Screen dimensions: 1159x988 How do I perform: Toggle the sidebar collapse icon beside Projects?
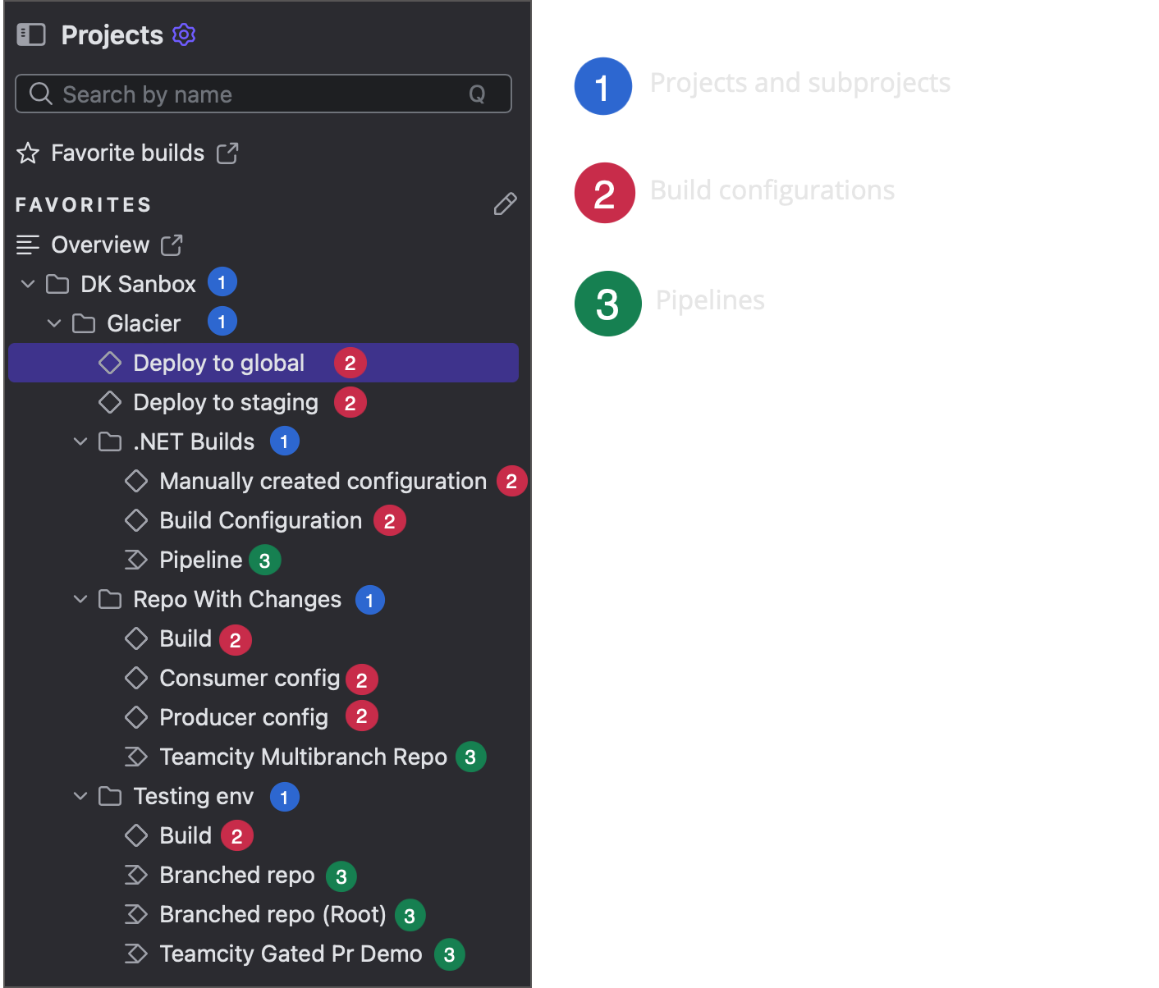31,34
